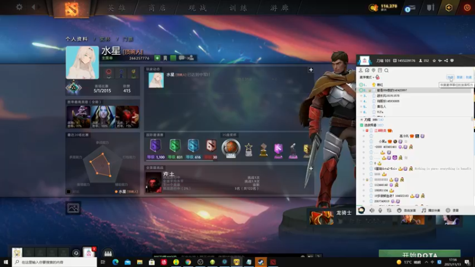Open the party members icon at bottom

[x=108, y=253]
